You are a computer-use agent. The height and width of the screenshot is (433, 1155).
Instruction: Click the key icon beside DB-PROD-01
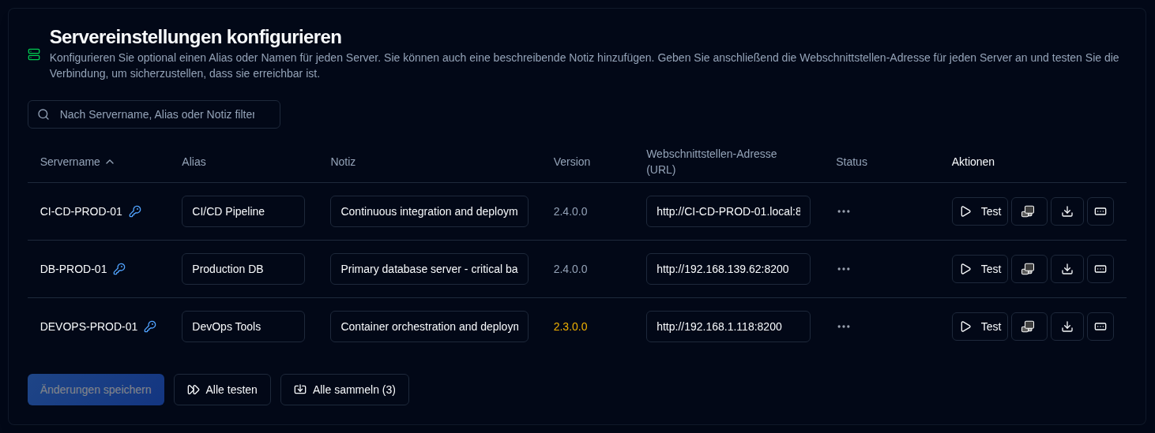tap(119, 269)
